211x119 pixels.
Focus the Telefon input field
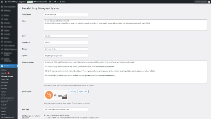[x=66, y=49]
